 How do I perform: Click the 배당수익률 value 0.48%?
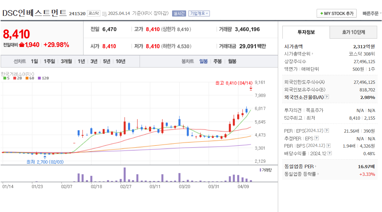coord(369,154)
